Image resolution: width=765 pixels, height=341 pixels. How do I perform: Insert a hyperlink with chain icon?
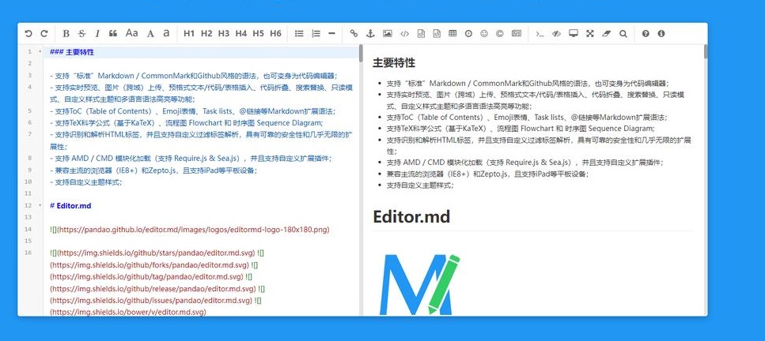[354, 34]
